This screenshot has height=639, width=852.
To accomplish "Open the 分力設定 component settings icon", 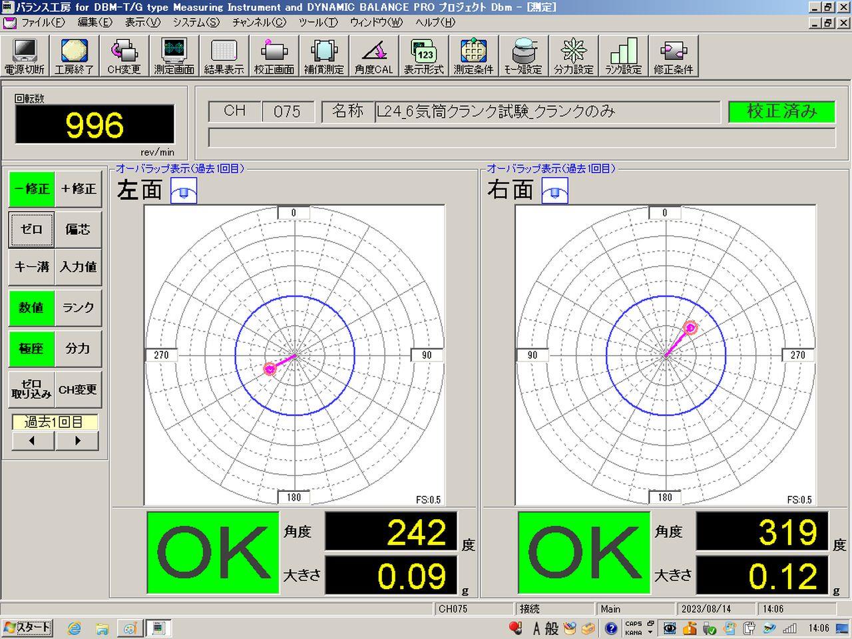I will point(573,56).
